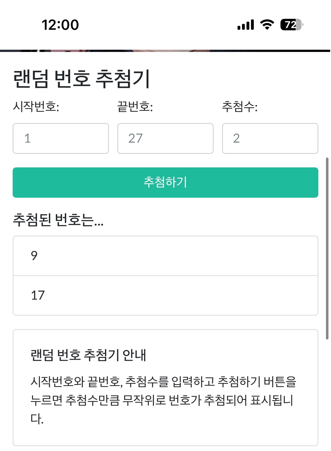The width and height of the screenshot is (331, 451).
Task: Tap 입력하고 in the guide description
Action: tap(193, 382)
